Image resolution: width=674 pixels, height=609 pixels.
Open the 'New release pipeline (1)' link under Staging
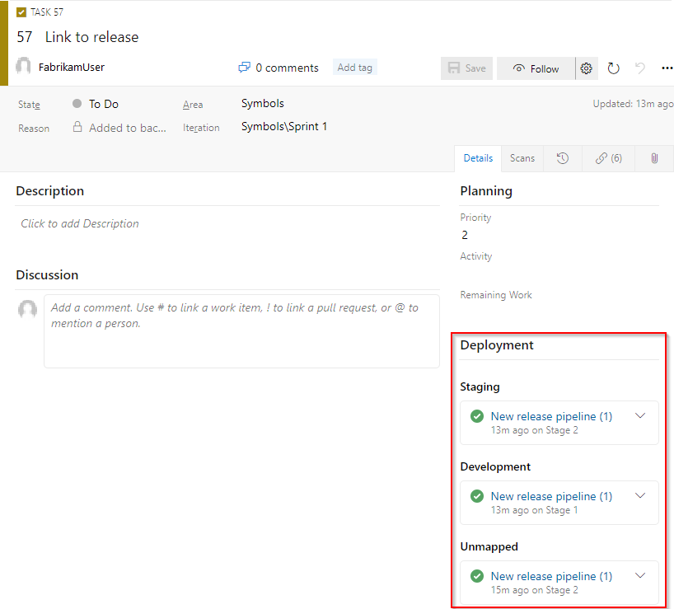click(x=551, y=416)
